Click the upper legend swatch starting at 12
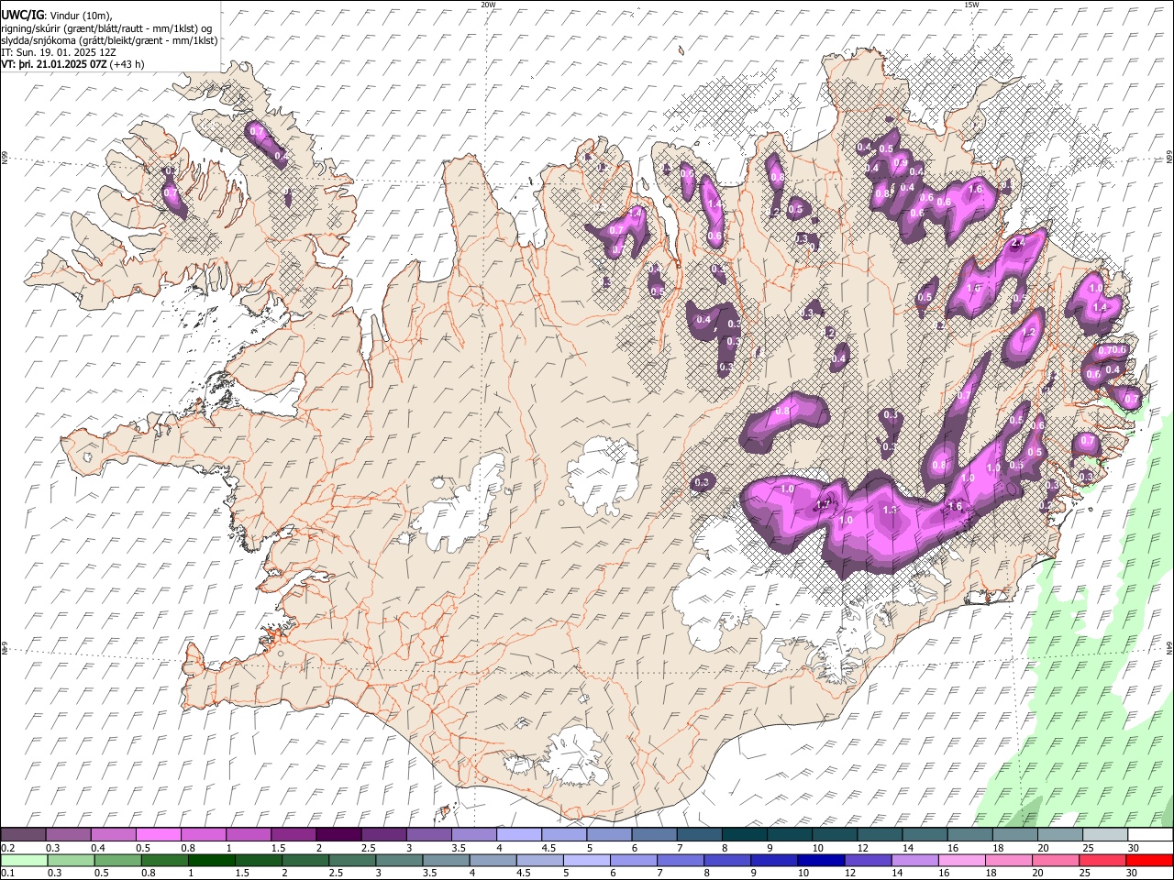 tap(880, 834)
